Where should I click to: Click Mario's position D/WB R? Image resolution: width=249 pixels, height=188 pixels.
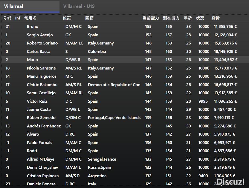tap(73, 60)
